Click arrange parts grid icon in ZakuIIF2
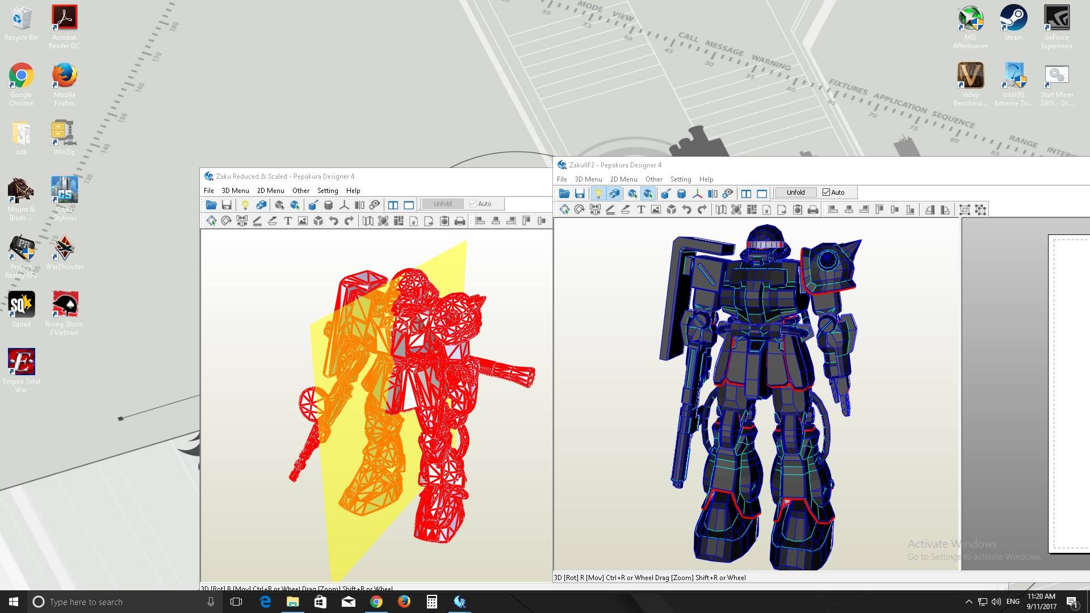The width and height of the screenshot is (1090, 613). pyautogui.click(x=752, y=209)
